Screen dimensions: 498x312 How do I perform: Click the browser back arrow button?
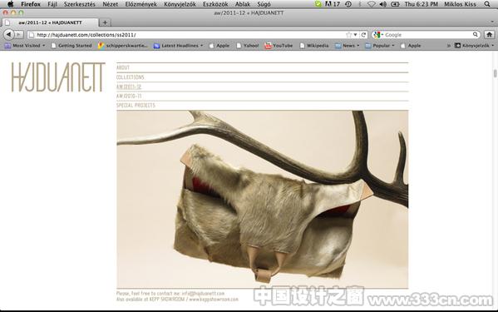pos(8,34)
